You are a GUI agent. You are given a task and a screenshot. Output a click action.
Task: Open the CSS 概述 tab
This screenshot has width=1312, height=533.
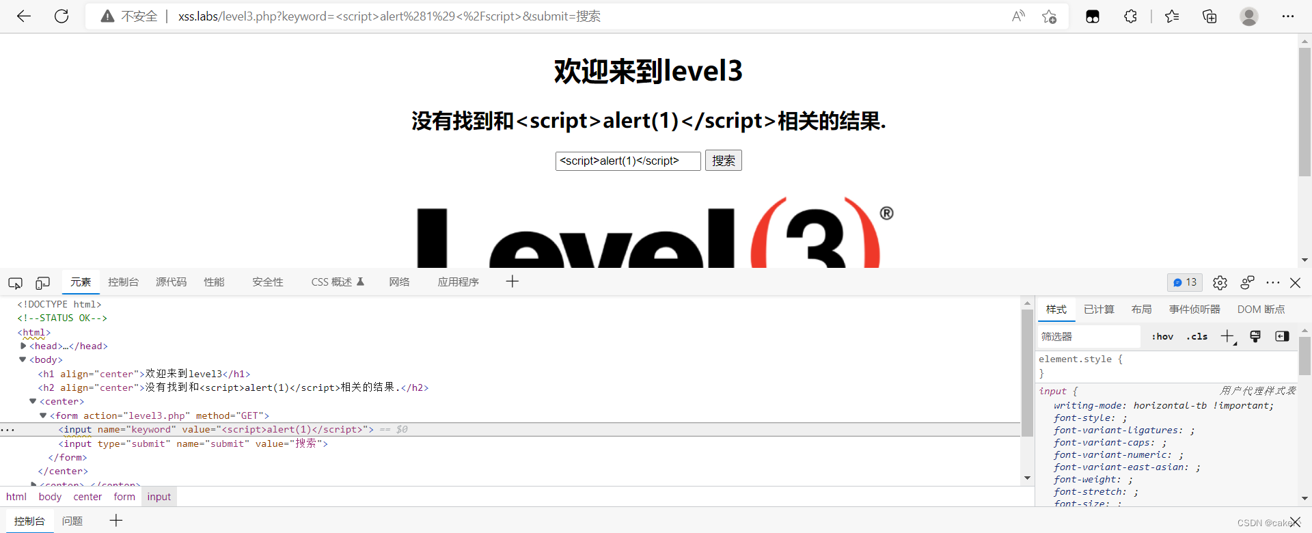point(338,282)
